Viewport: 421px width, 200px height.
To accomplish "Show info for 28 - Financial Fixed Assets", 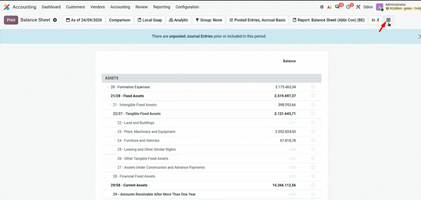I will point(313,176).
